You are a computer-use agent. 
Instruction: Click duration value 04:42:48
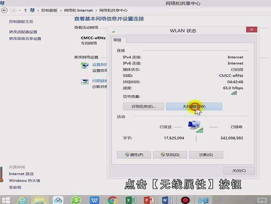click(x=235, y=82)
